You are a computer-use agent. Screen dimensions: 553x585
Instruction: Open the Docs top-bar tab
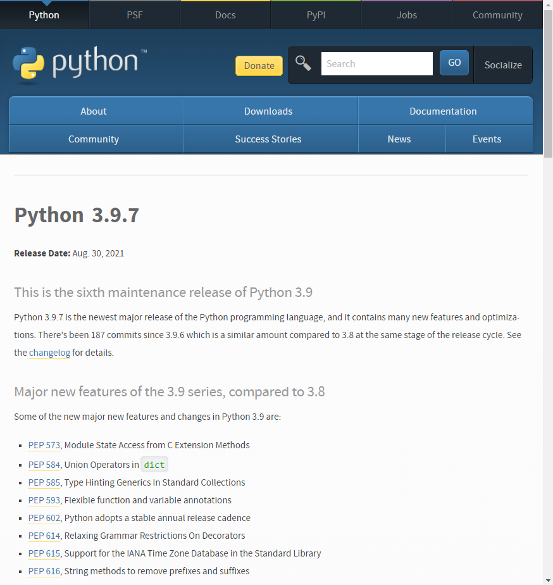pos(225,15)
